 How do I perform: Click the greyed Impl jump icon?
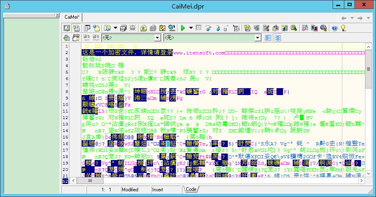point(96,38)
